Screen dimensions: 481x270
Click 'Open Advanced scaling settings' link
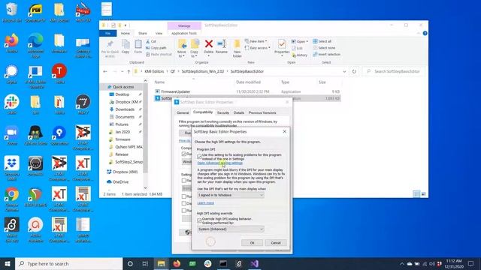coord(220,163)
